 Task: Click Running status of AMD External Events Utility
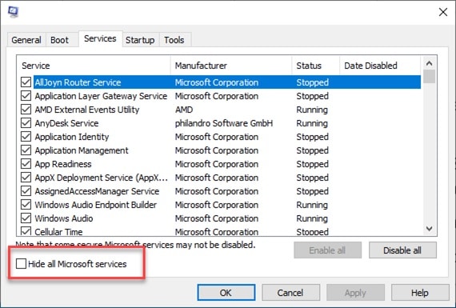point(312,110)
